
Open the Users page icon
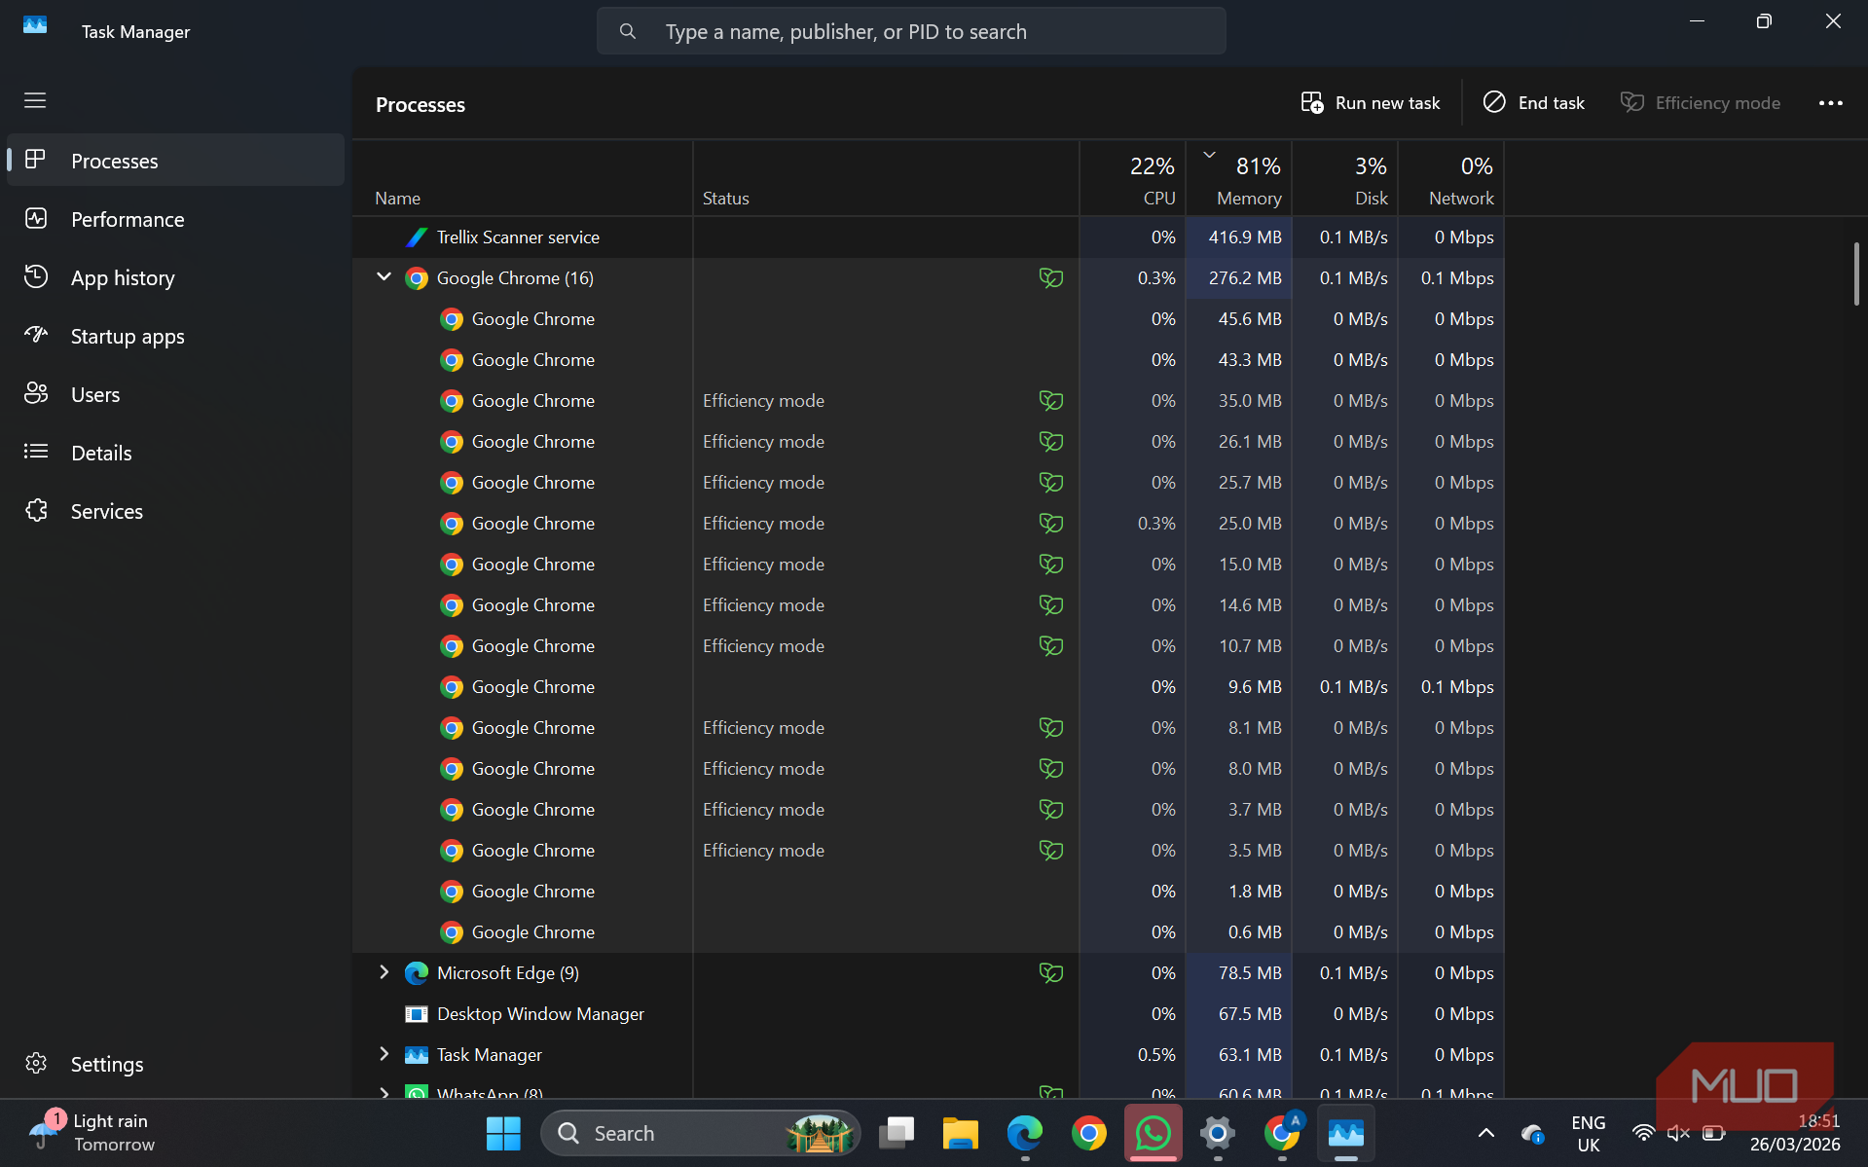coord(36,393)
